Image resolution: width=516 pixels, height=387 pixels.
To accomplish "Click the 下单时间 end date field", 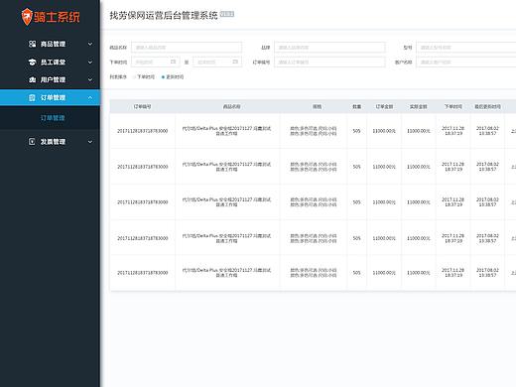I will pos(217,62).
